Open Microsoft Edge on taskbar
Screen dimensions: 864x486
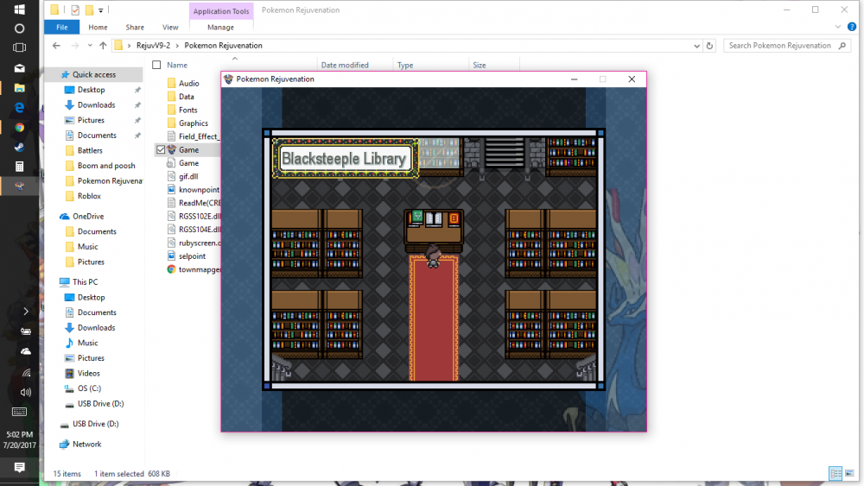pos(19,108)
